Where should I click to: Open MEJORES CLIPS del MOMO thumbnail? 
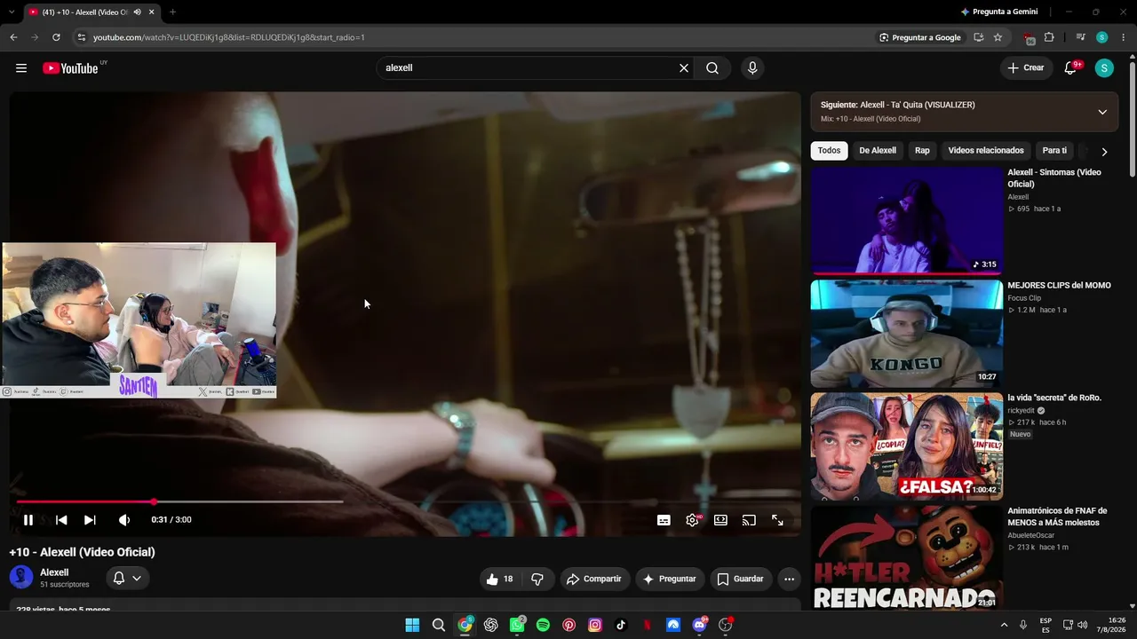tap(907, 334)
